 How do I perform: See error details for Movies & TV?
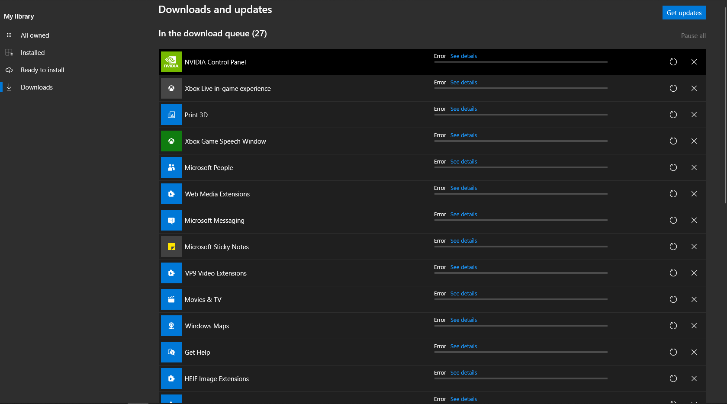pos(463,294)
